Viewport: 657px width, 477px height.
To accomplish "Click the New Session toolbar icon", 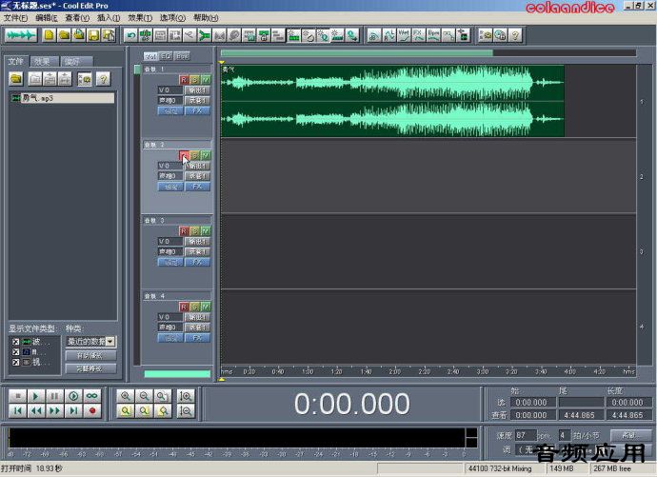I will (49, 35).
